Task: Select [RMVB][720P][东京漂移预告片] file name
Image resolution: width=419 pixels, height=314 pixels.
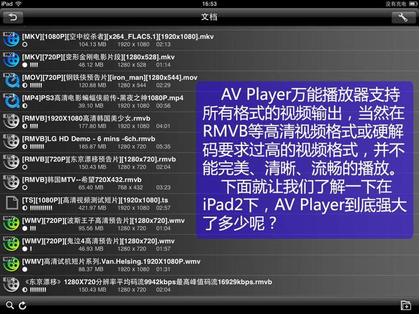Action: tap(99, 160)
